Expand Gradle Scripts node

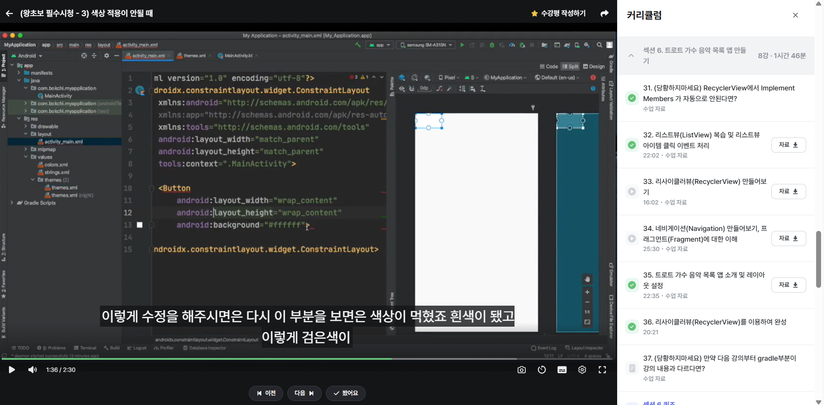12,203
